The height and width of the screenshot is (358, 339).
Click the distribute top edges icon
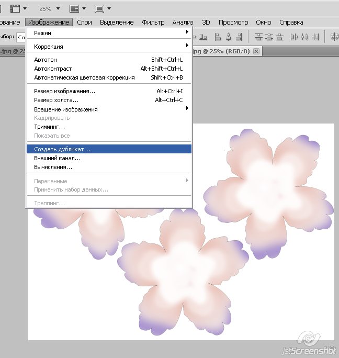coord(258,37)
